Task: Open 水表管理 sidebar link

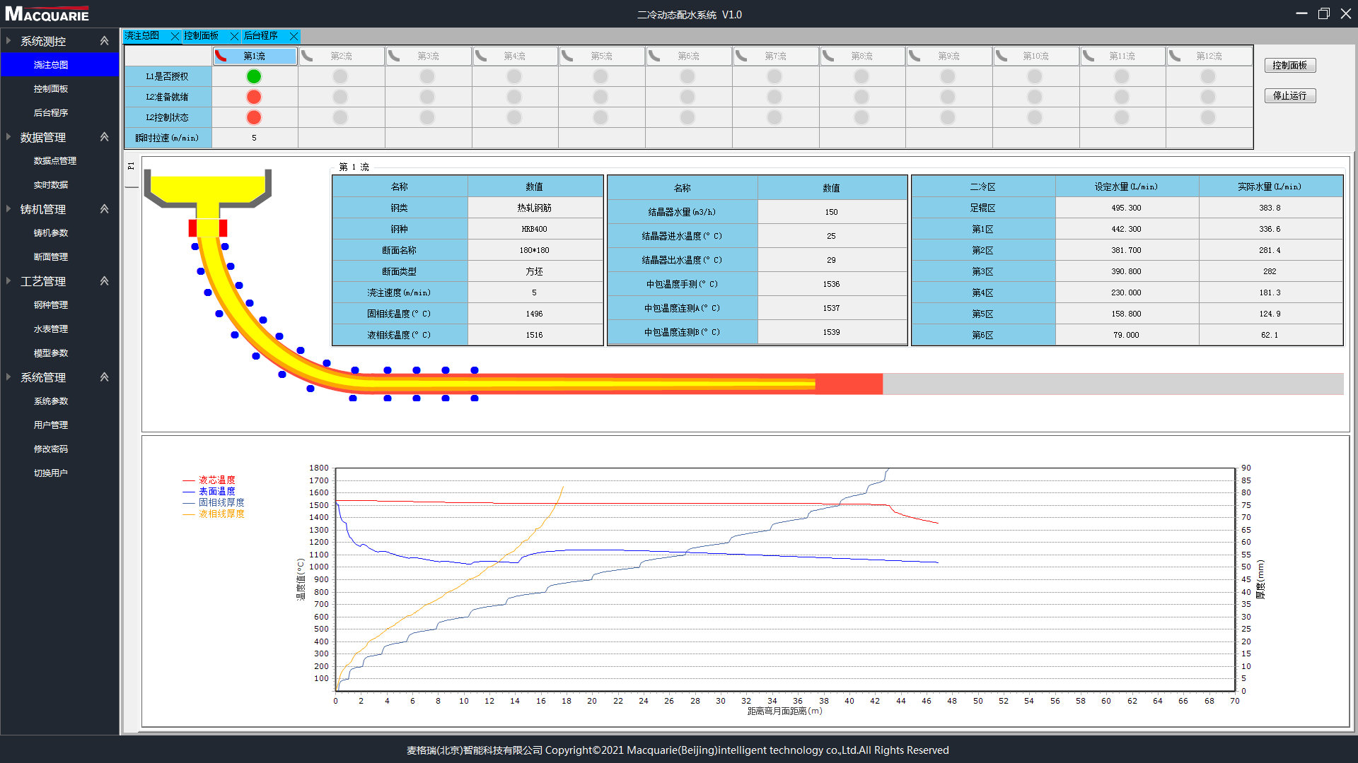Action: 51,329
